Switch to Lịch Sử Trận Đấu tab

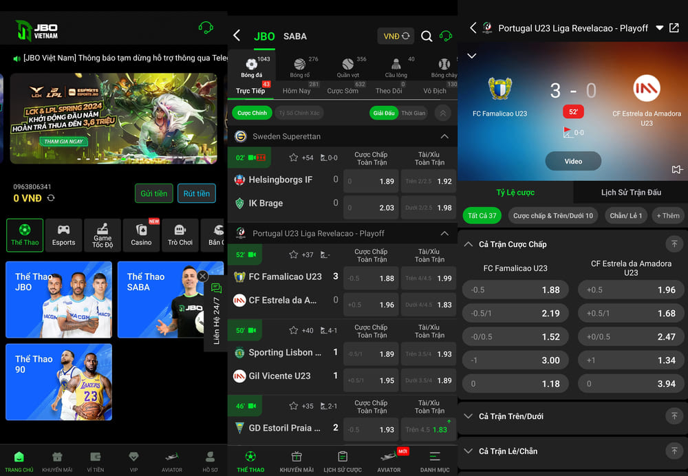tap(631, 192)
